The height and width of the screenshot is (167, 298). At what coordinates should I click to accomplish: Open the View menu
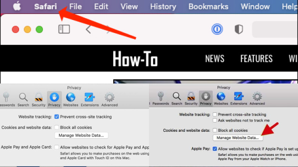click(129, 6)
